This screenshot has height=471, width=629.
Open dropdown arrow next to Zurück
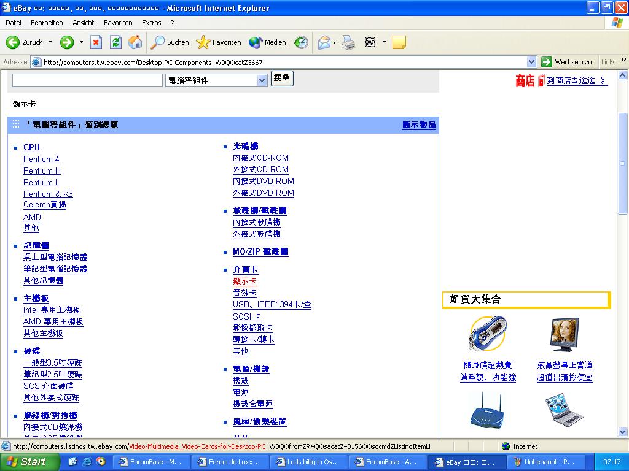(50, 42)
